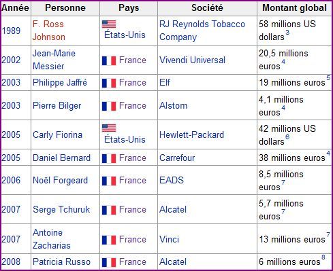Image resolution: width=333 pixels, height=271 pixels.
Task: Open the F. Ross Johnson red link
Action: click(x=49, y=31)
